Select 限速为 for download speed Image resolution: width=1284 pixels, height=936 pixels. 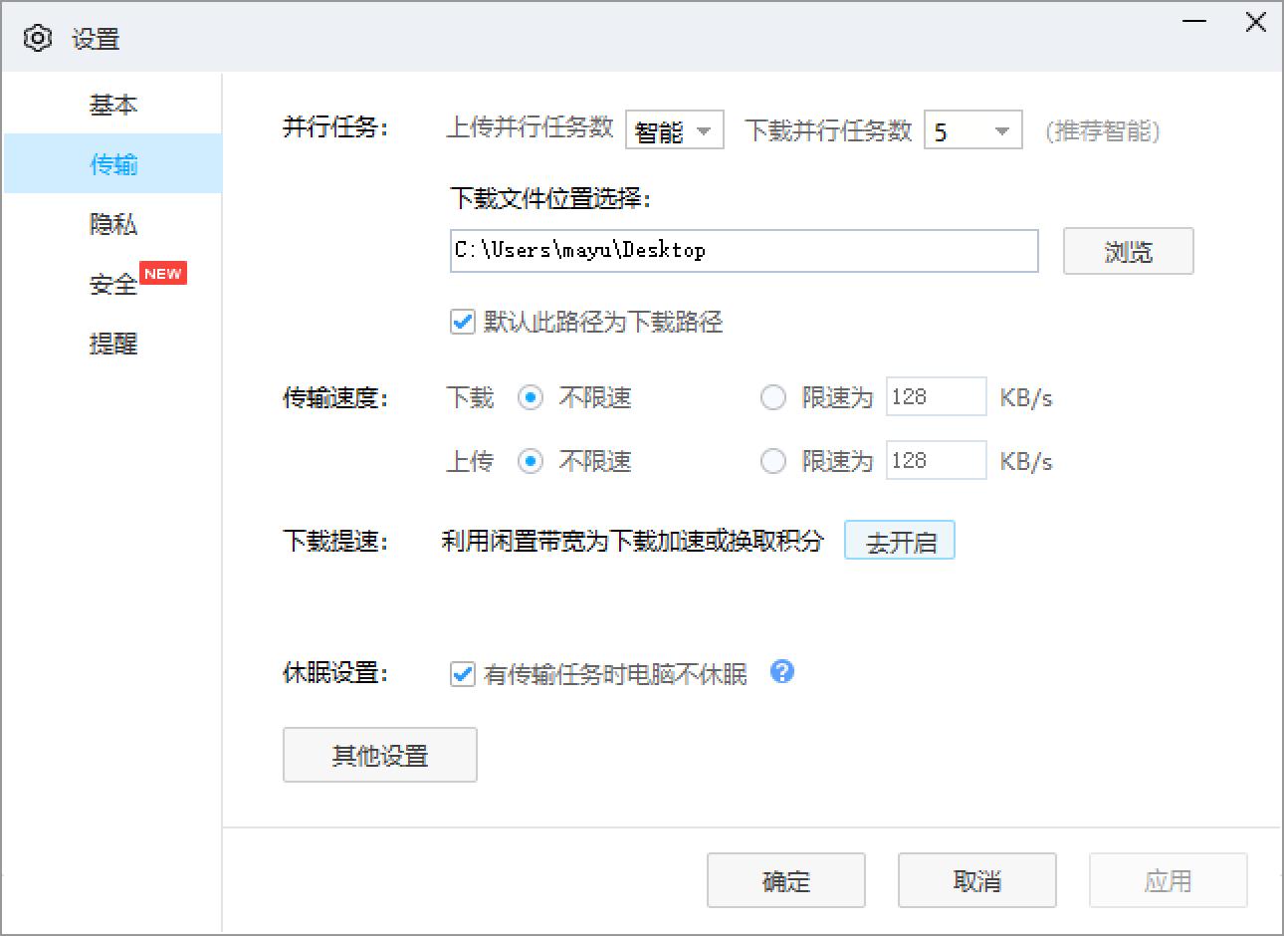[773, 397]
